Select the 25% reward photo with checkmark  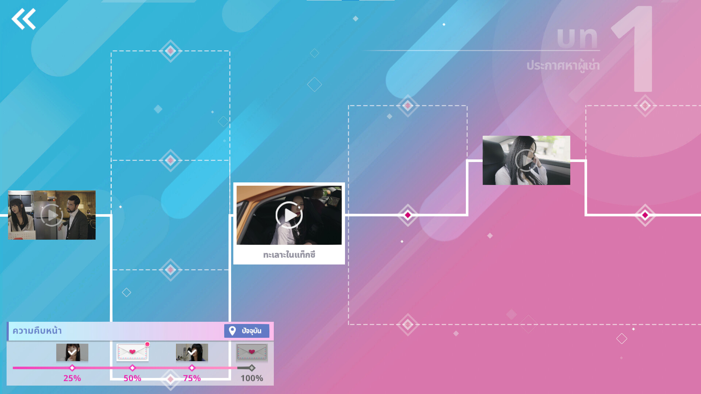tap(72, 352)
